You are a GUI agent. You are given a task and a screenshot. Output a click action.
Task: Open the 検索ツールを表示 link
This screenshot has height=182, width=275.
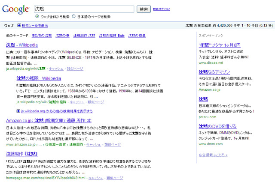coord(35,26)
